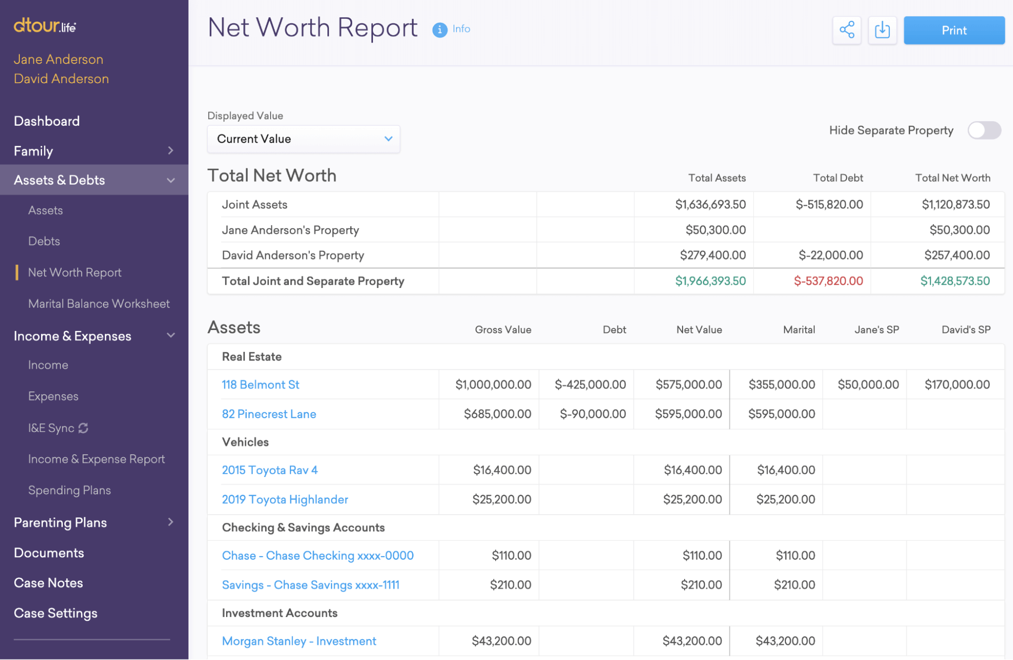Click Chase Checking xxxx-0000 account link
The width and height of the screenshot is (1013, 660).
click(x=318, y=556)
